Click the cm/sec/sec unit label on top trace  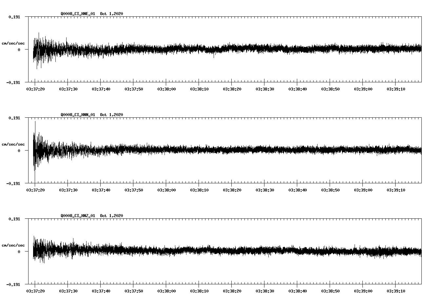tap(13, 43)
